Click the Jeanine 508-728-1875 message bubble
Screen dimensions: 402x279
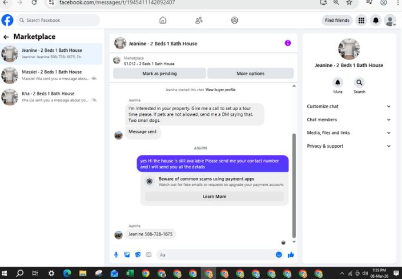pyautogui.click(x=151, y=234)
